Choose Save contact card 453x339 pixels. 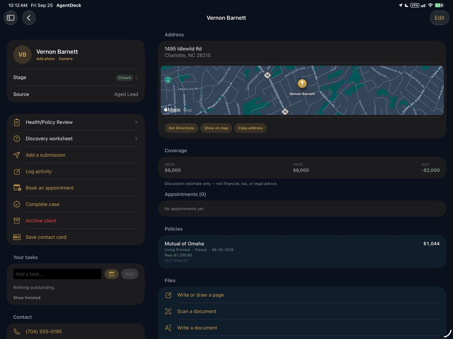46,237
